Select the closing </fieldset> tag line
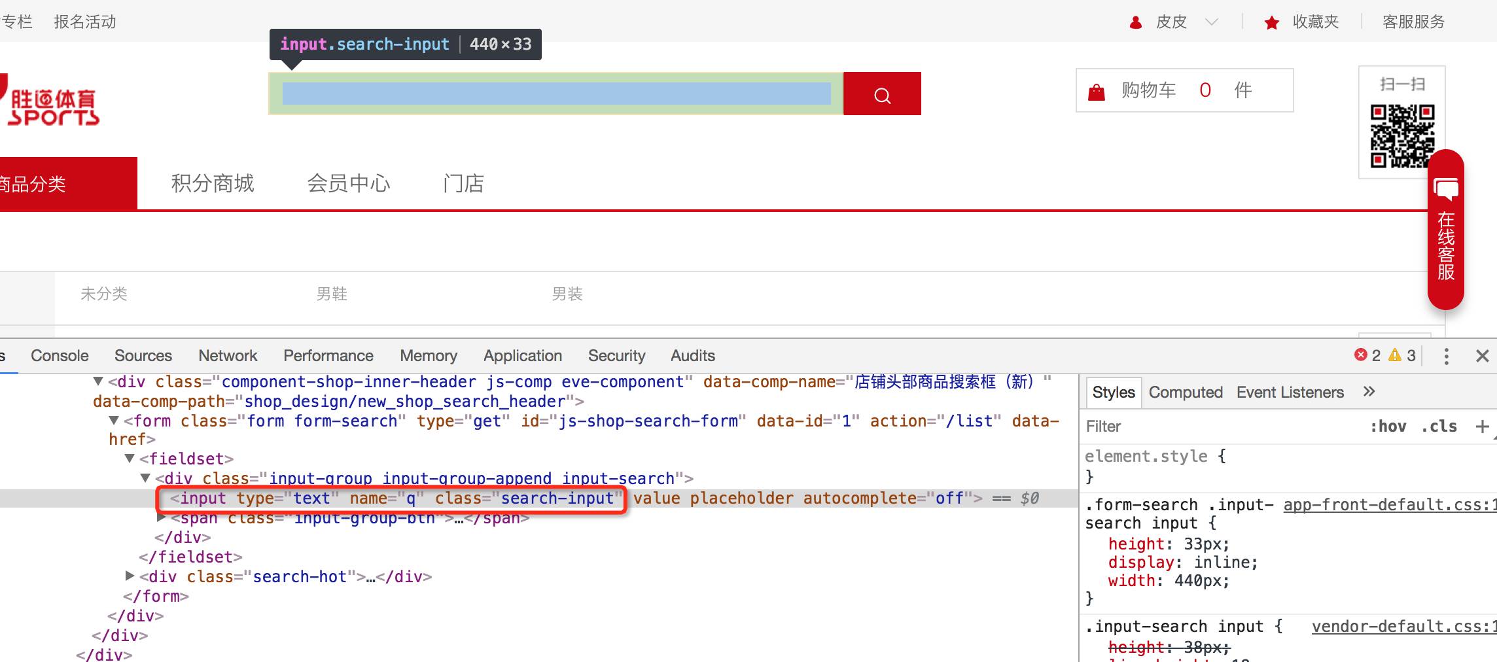This screenshot has height=662, width=1497. (190, 557)
